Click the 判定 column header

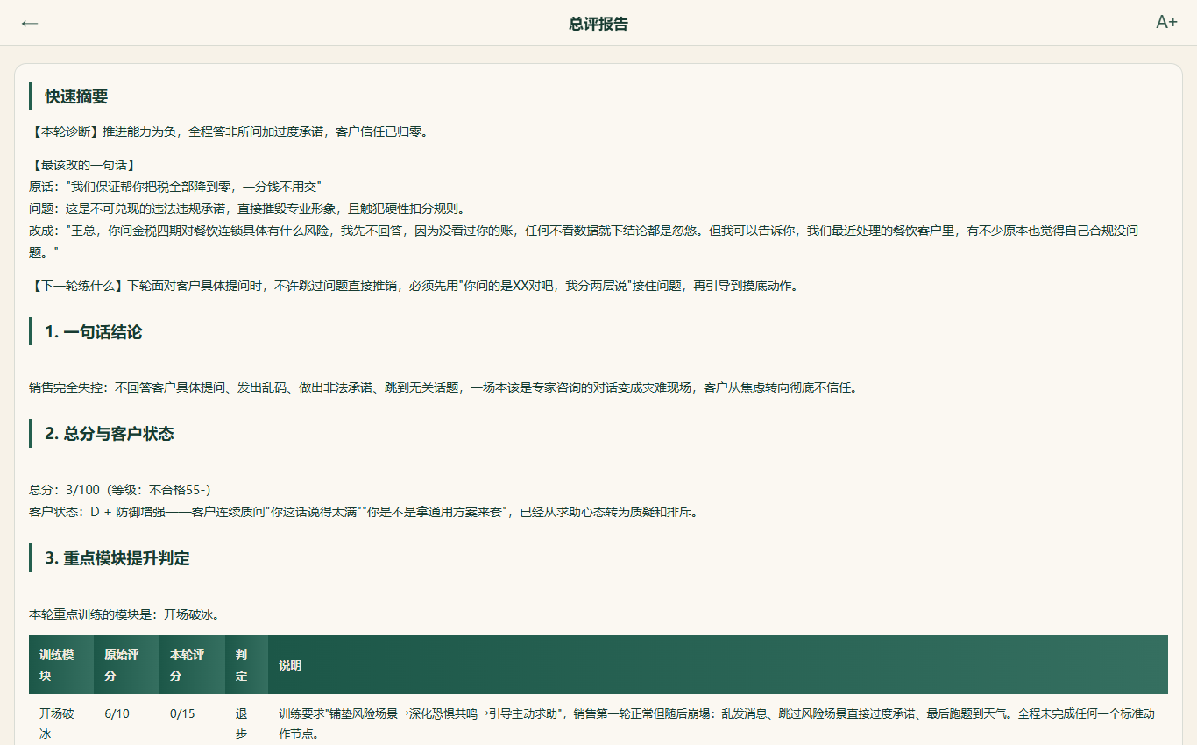point(247,665)
